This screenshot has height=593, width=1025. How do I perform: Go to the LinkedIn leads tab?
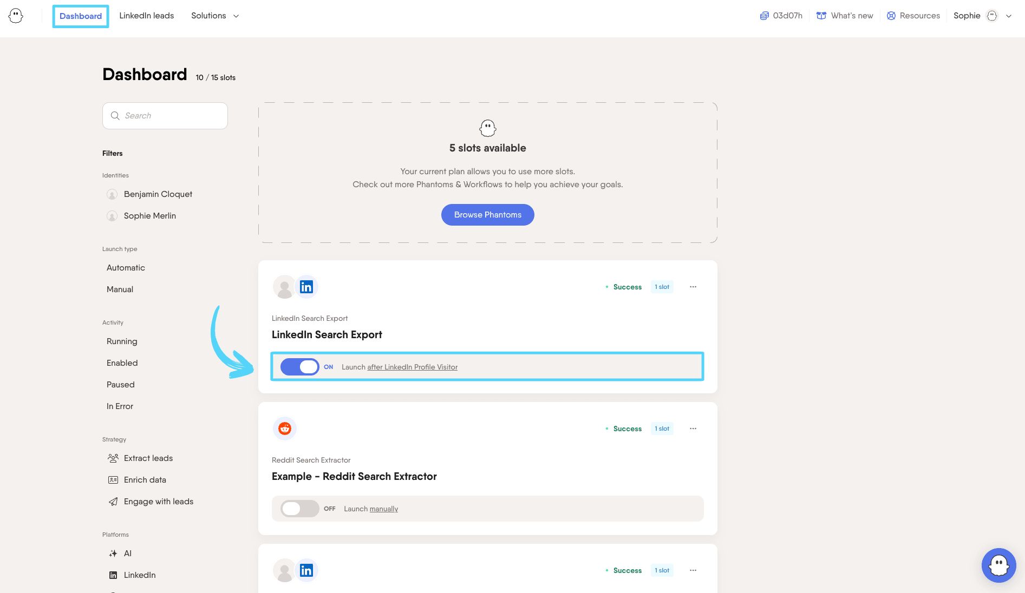tap(147, 16)
